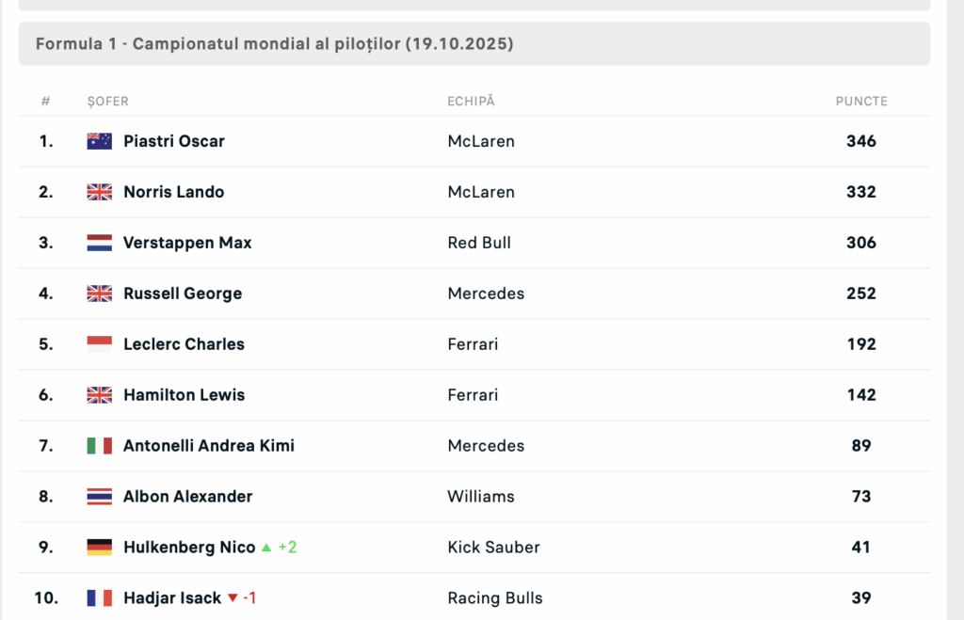This screenshot has width=964, height=620.
Task: Click the Formula 1 championship title bar
Action: (474, 44)
